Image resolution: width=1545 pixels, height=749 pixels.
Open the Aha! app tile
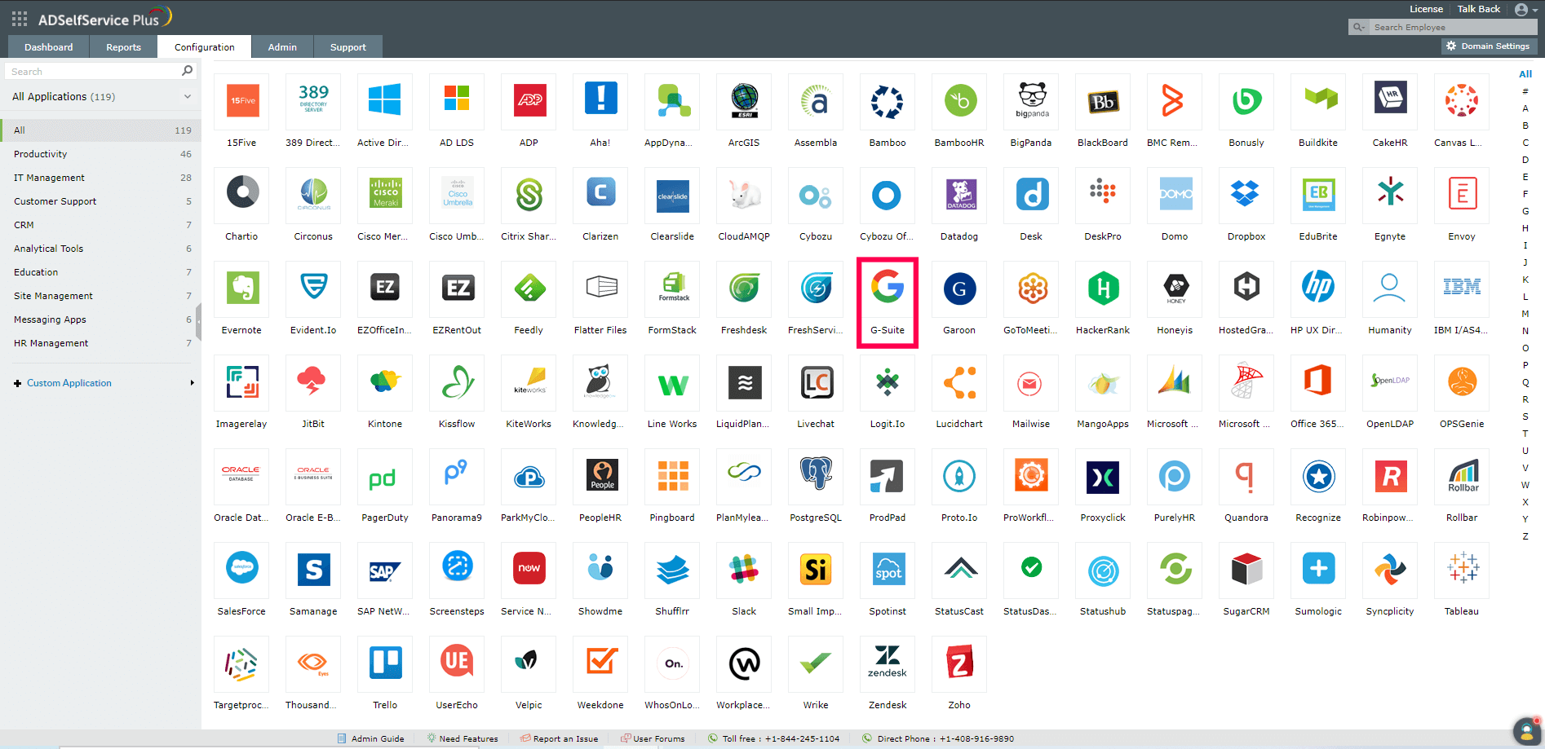coord(601,101)
